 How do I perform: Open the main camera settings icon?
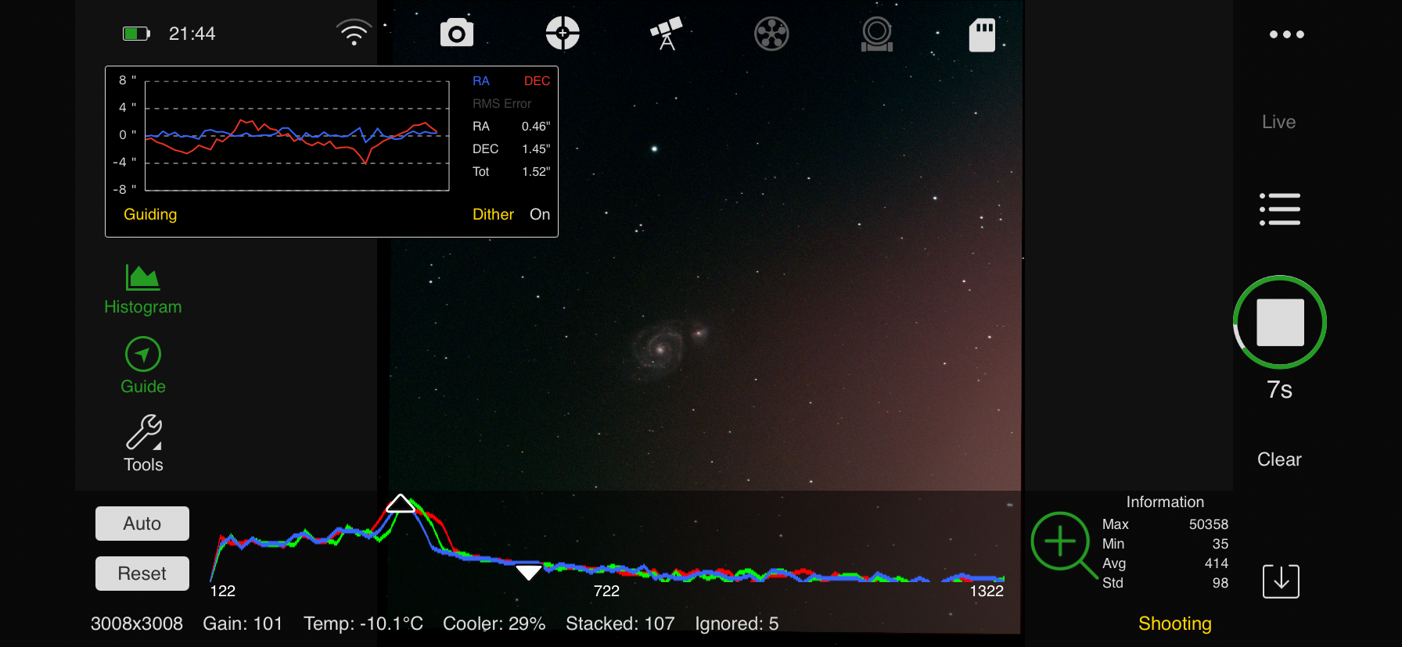click(x=457, y=34)
